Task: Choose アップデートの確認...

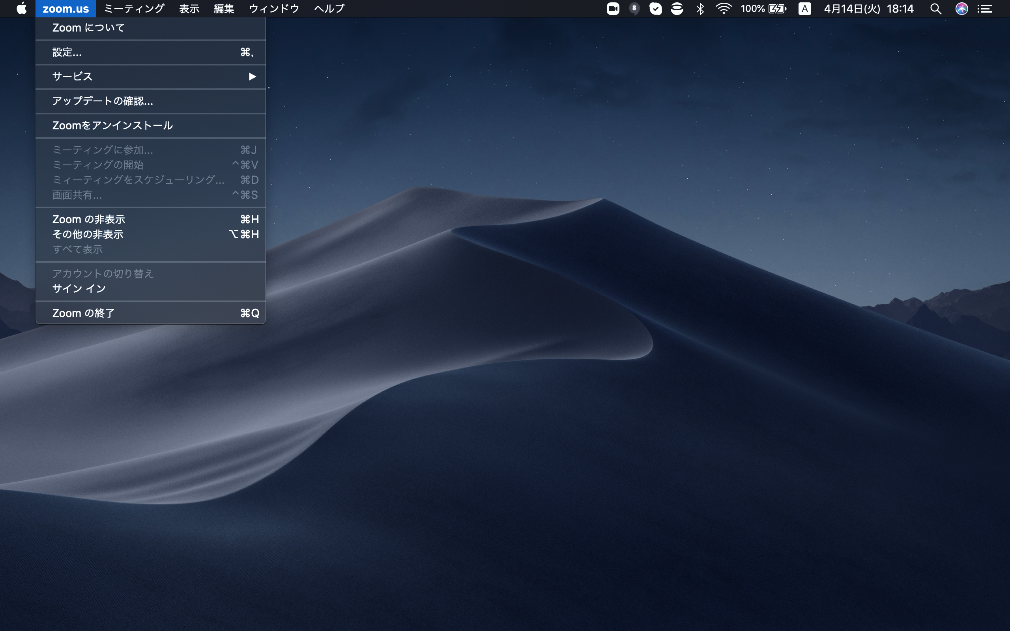Action: point(151,101)
